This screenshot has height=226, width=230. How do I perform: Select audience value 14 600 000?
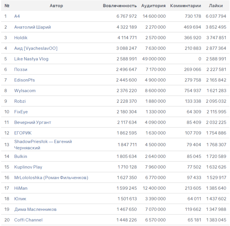(154, 16)
